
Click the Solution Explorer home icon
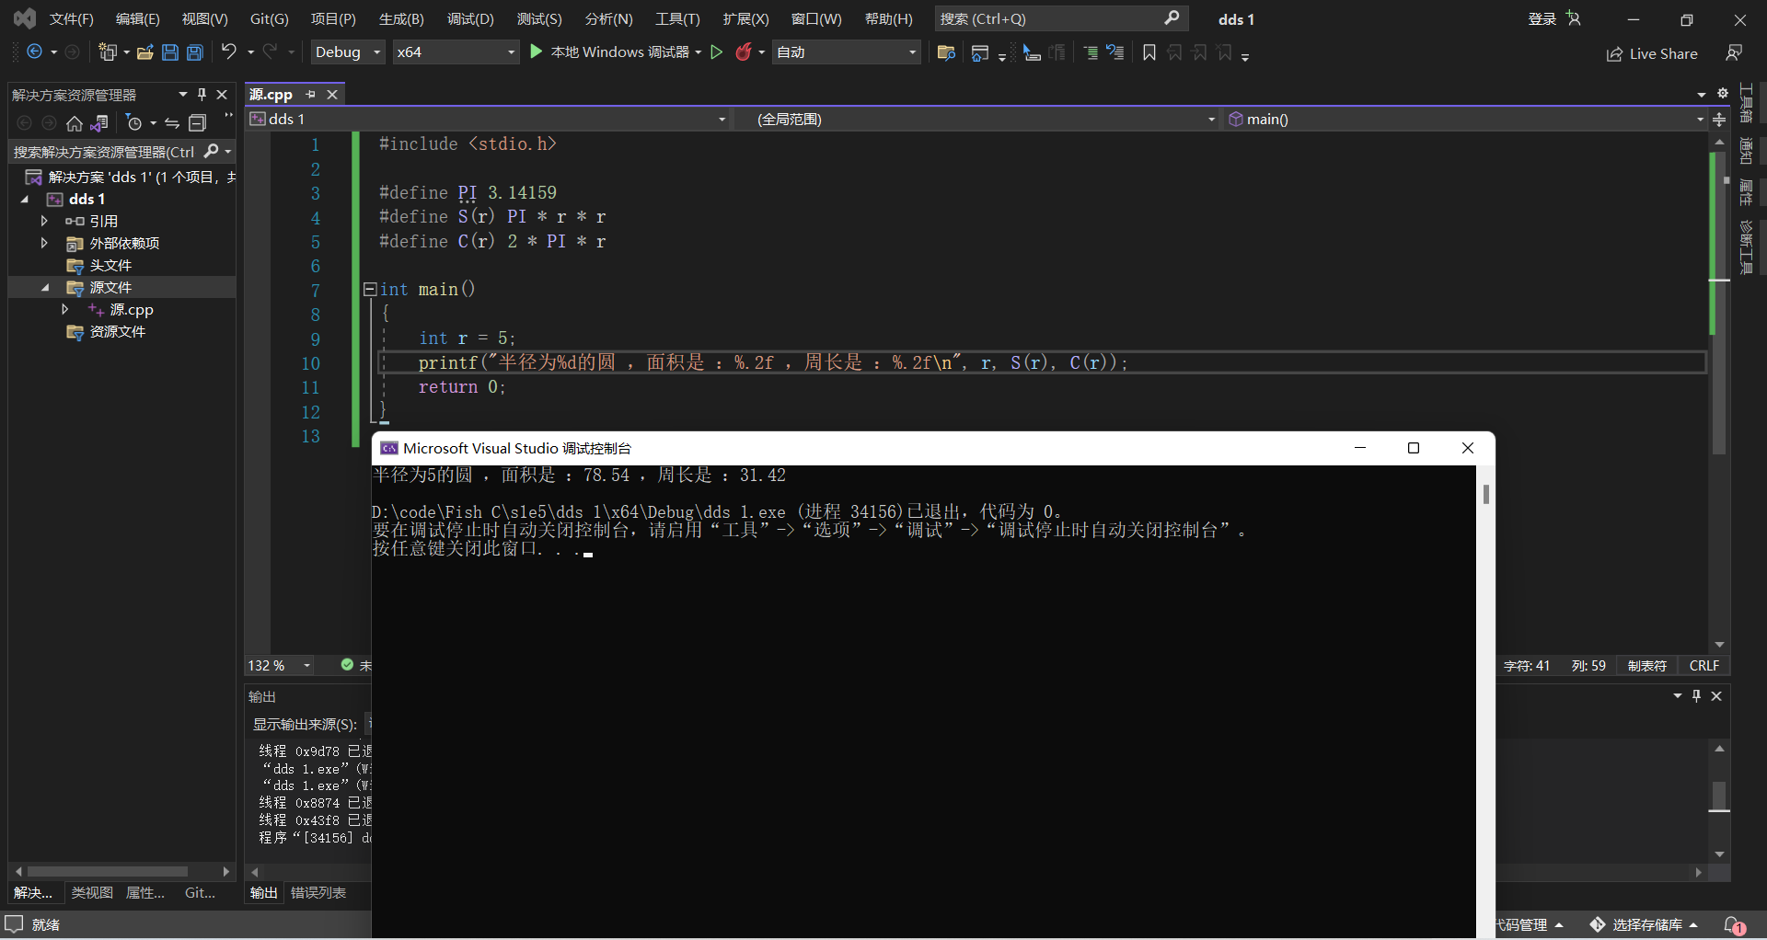tap(75, 123)
